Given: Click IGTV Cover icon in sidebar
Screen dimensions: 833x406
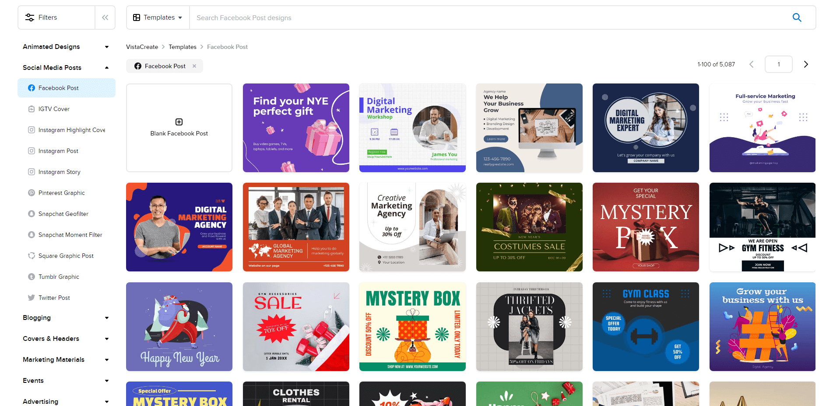Looking at the screenshot, I should [32, 109].
